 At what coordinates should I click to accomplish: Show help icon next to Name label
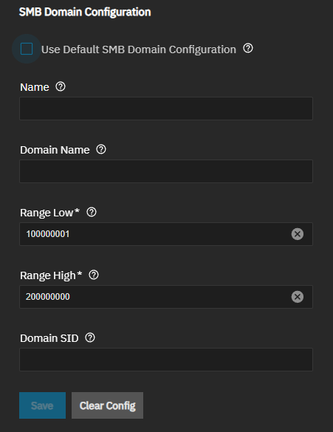point(61,87)
